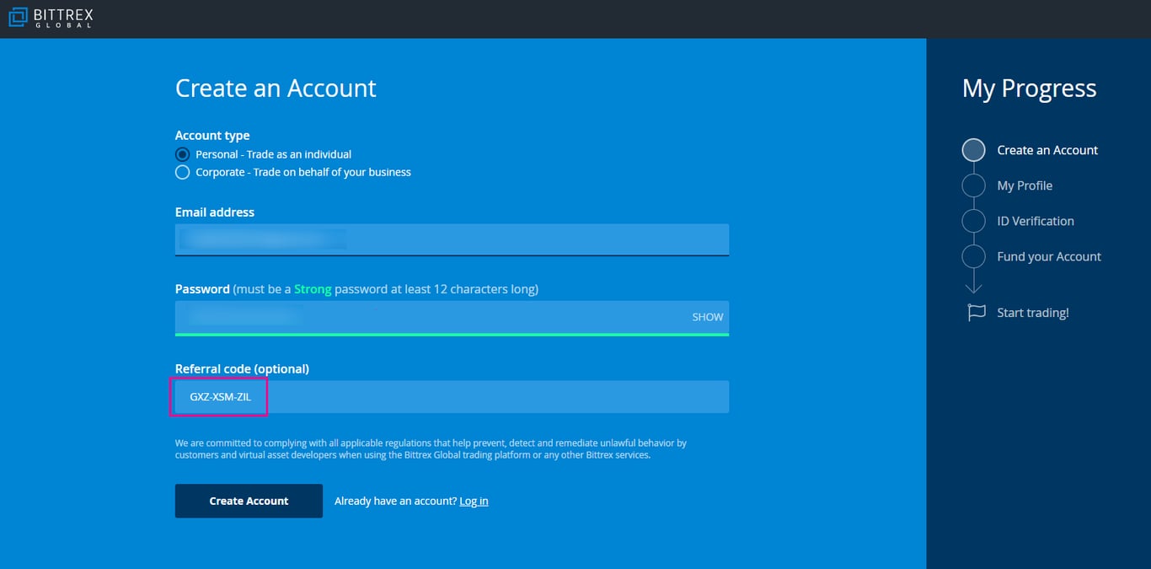The width and height of the screenshot is (1151, 569).
Task: Open the Log in link
Action: [474, 501]
